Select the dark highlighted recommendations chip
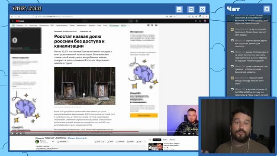The height and width of the screenshot is (156, 277). click(x=157, y=140)
